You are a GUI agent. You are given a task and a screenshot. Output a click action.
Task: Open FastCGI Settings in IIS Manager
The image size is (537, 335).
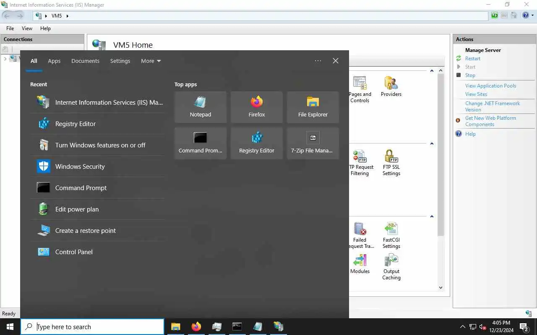coord(391,236)
